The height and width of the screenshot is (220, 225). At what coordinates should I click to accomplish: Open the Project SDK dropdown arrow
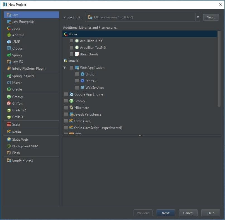[x=198, y=17]
